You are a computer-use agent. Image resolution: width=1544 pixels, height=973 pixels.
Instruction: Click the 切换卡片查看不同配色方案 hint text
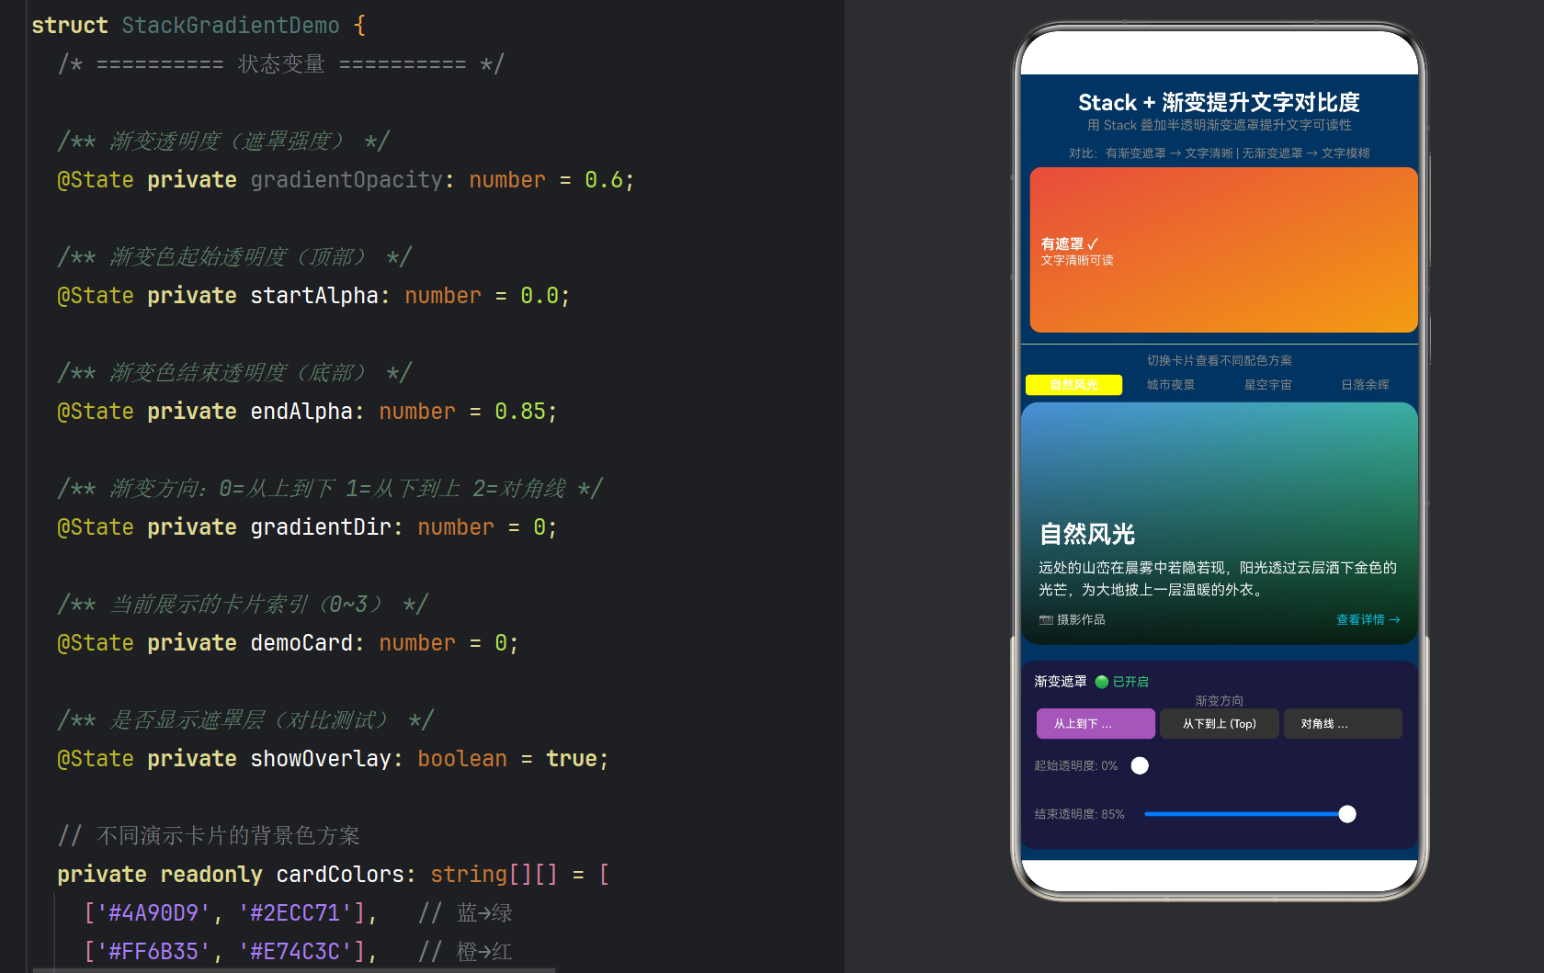coord(1219,360)
